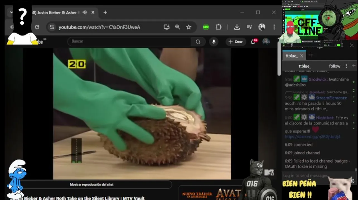The image size is (358, 200).
Task: Open the tab search chevron in Chrome
Action: 11,12
